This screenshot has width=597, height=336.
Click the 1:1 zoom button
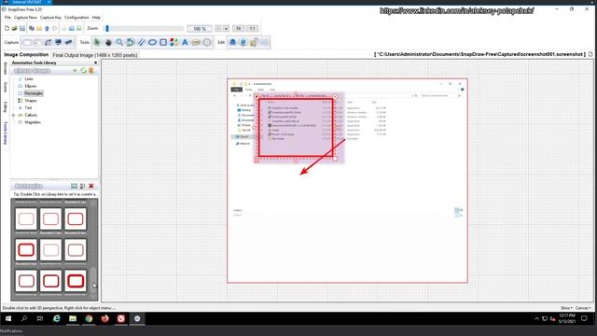point(253,29)
